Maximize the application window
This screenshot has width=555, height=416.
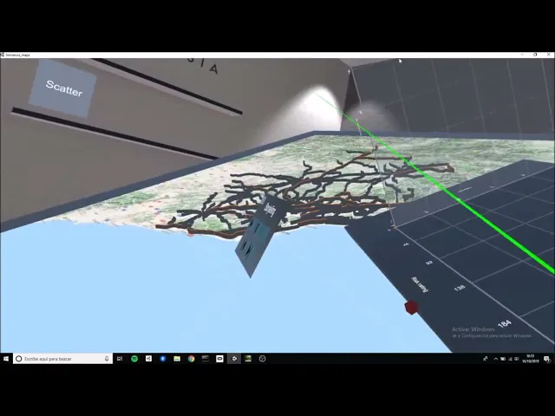coord(535,55)
